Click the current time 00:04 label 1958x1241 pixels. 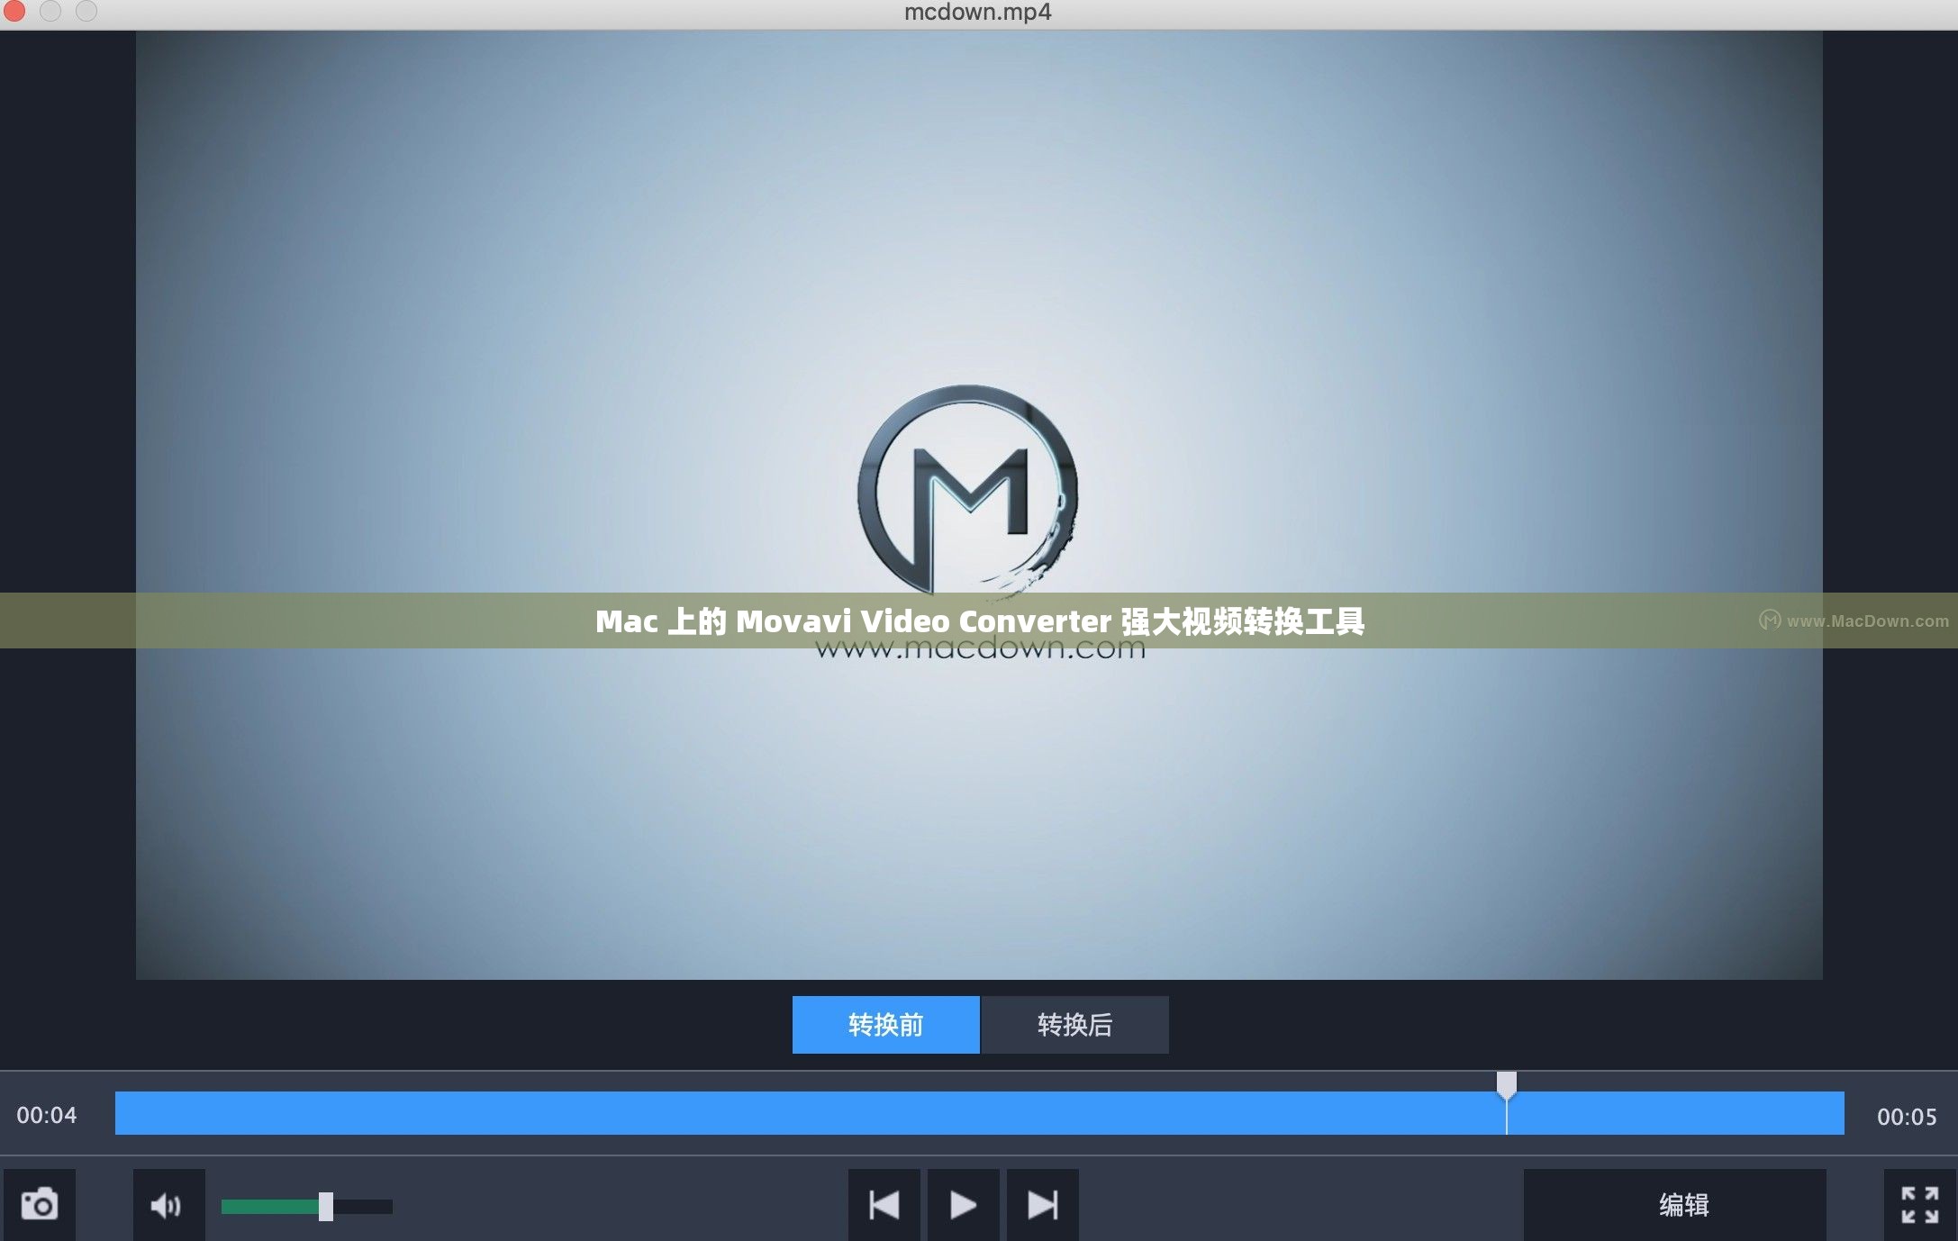(x=47, y=1115)
